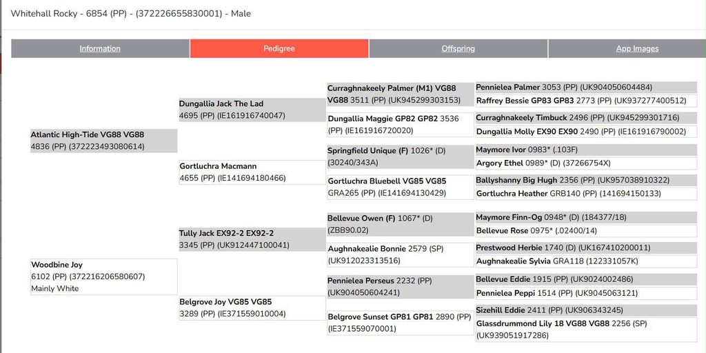The image size is (706, 353).
Task: Open the Information tab
Action: tap(100, 49)
